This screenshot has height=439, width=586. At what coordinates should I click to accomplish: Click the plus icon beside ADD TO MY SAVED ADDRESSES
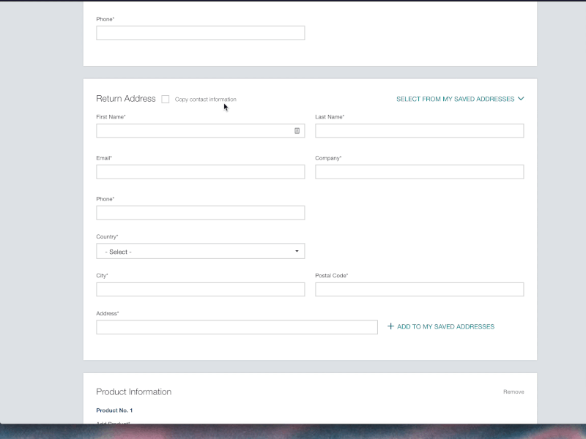click(390, 326)
